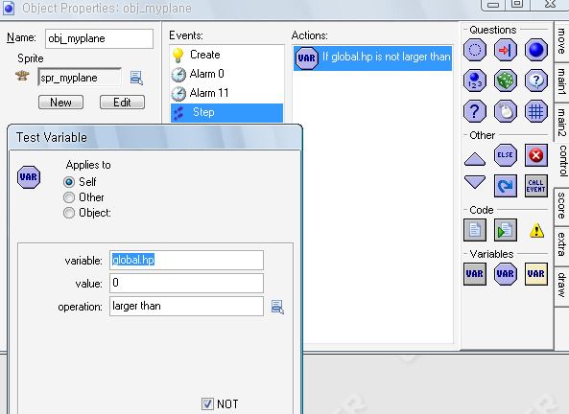The height and width of the screenshot is (414, 569).
Task: Select the Else action icon
Action: (505, 155)
